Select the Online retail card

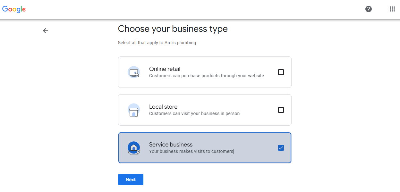point(205,72)
